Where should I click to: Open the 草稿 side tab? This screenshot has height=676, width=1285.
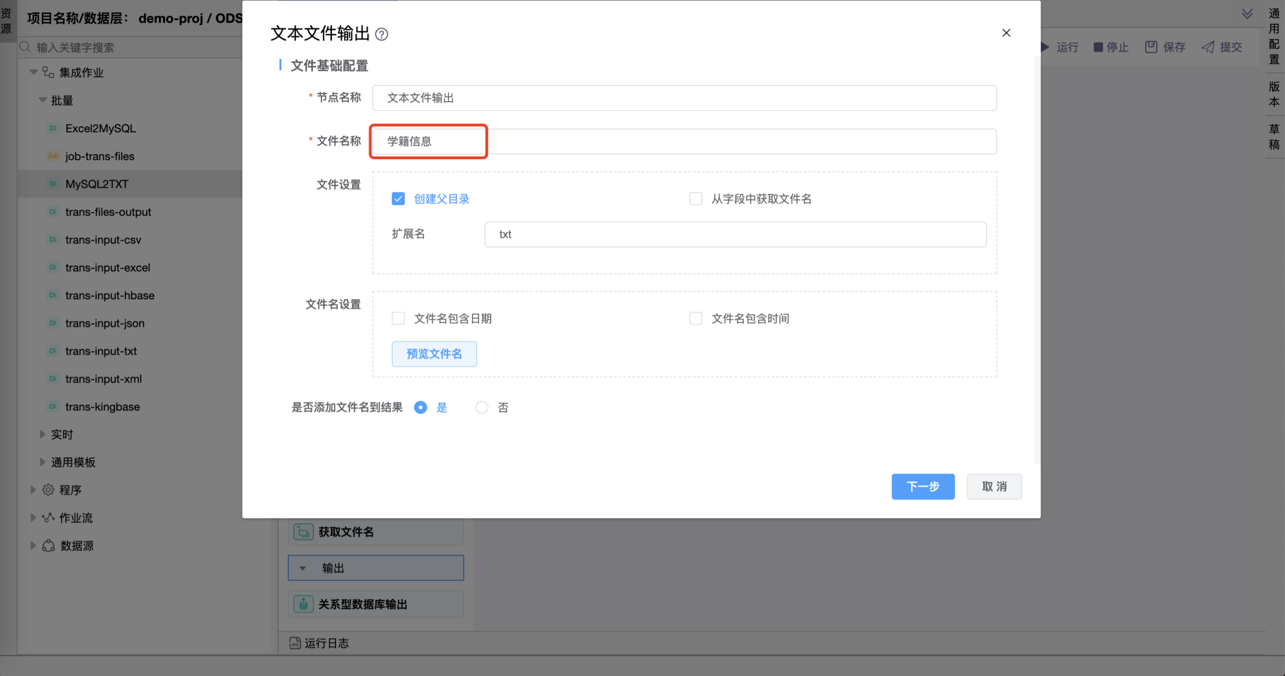[1274, 136]
